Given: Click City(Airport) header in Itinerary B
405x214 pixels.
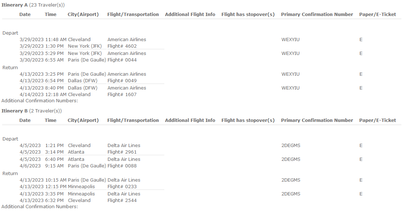Looking at the screenshot, I should [83, 120].
